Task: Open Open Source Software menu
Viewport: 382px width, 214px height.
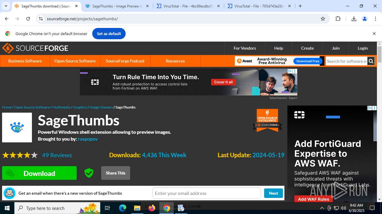Action: pyautogui.click(x=75, y=61)
